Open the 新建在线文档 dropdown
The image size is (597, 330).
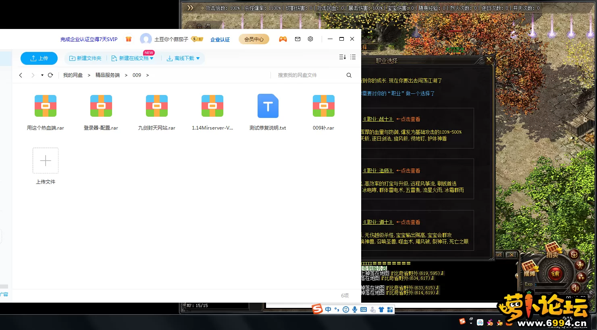(132, 58)
